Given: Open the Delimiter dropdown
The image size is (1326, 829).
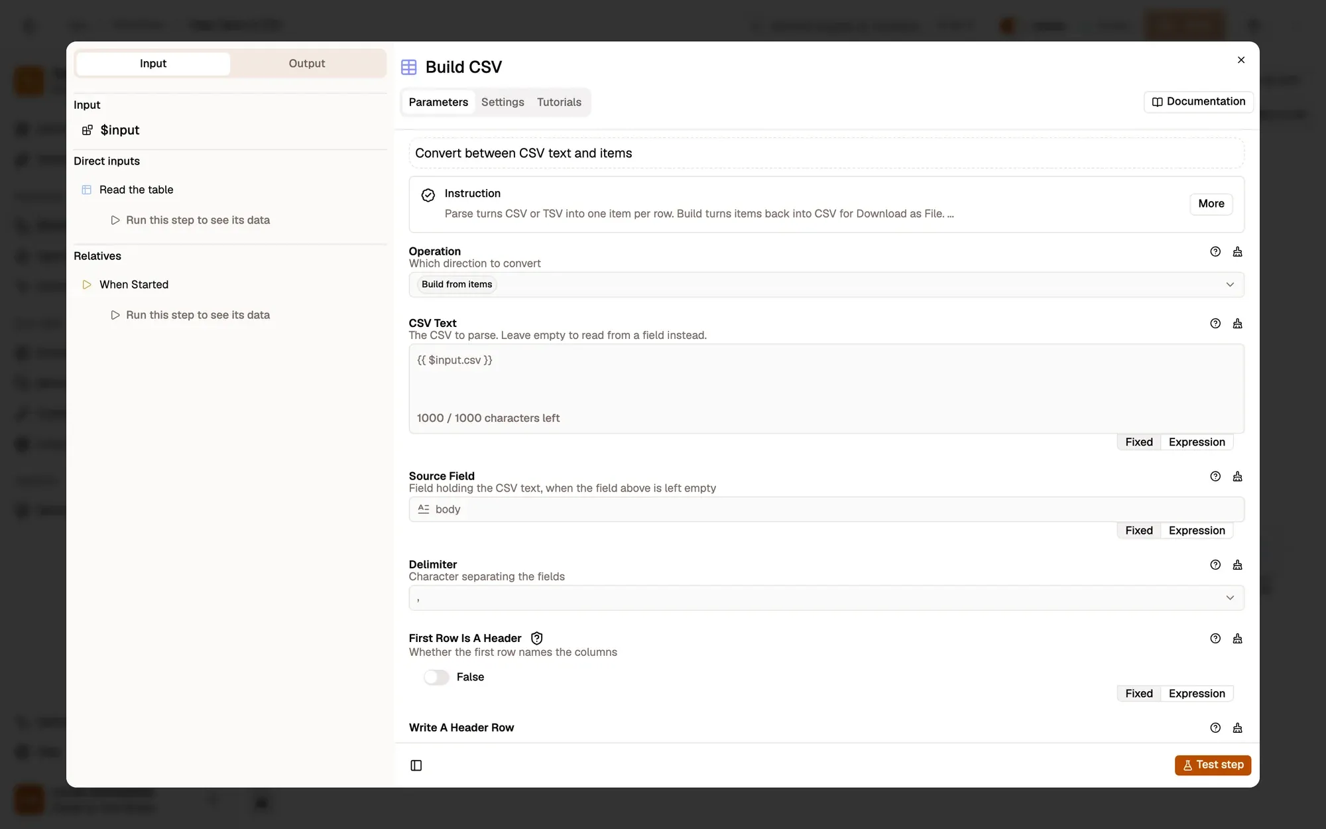Looking at the screenshot, I should 826,598.
